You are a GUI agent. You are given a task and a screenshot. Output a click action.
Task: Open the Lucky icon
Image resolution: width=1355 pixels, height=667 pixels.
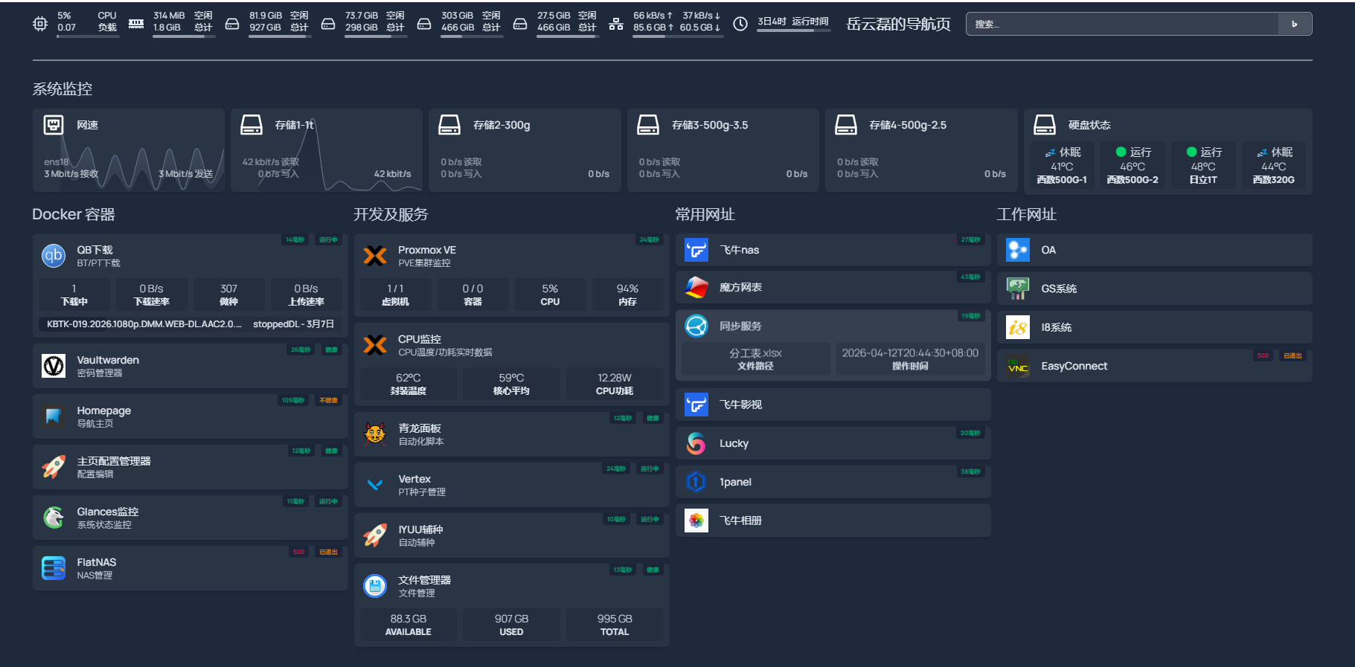[696, 443]
